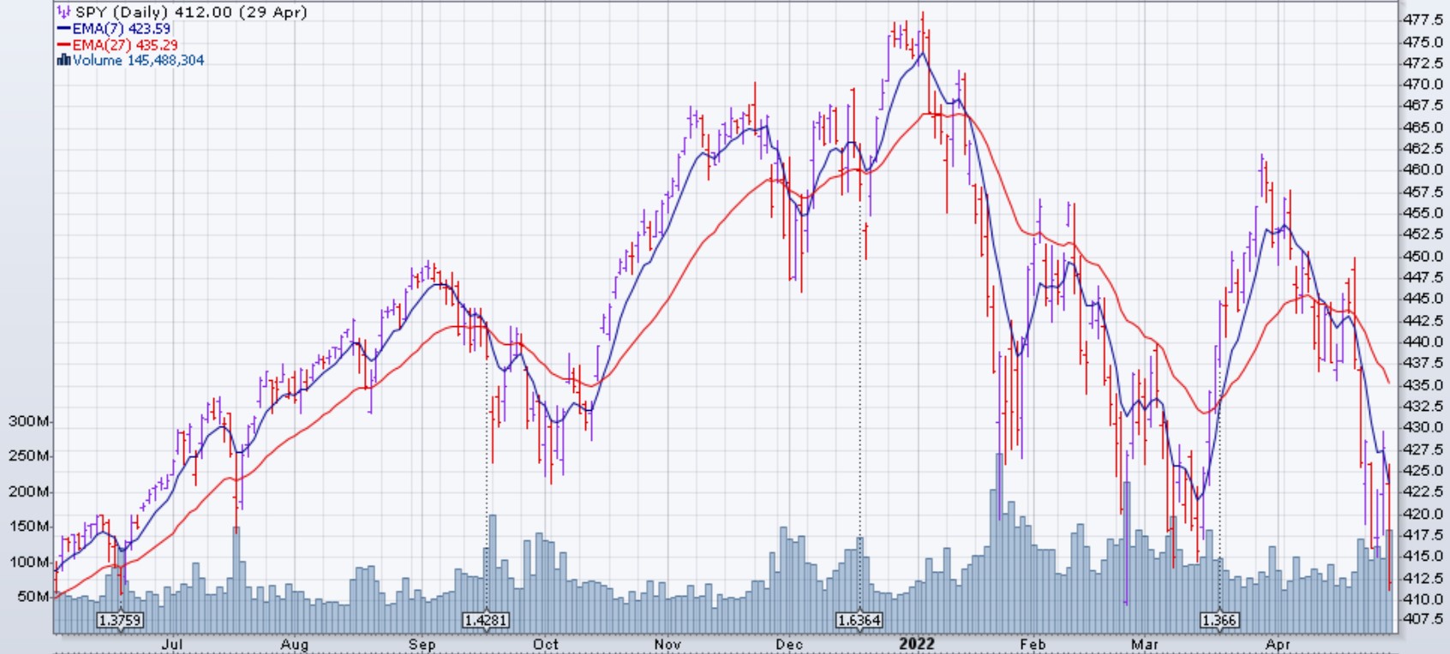Screen dimensions: 1450x654
Task: Click the 407.5 price axis label
Action: tap(1423, 619)
